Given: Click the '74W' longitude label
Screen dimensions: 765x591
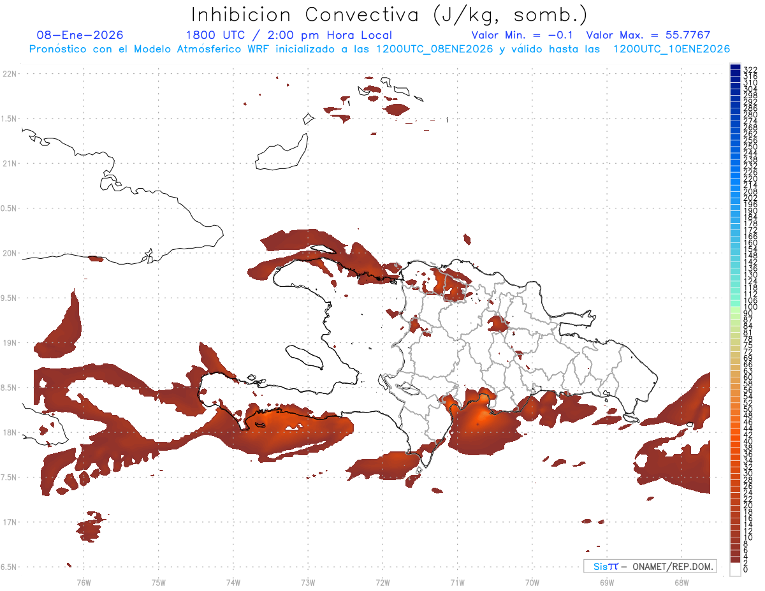Looking at the screenshot, I should coord(233,582).
